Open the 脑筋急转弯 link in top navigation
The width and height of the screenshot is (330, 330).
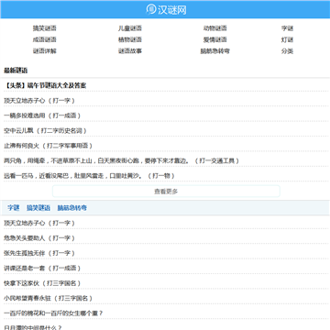215,51
